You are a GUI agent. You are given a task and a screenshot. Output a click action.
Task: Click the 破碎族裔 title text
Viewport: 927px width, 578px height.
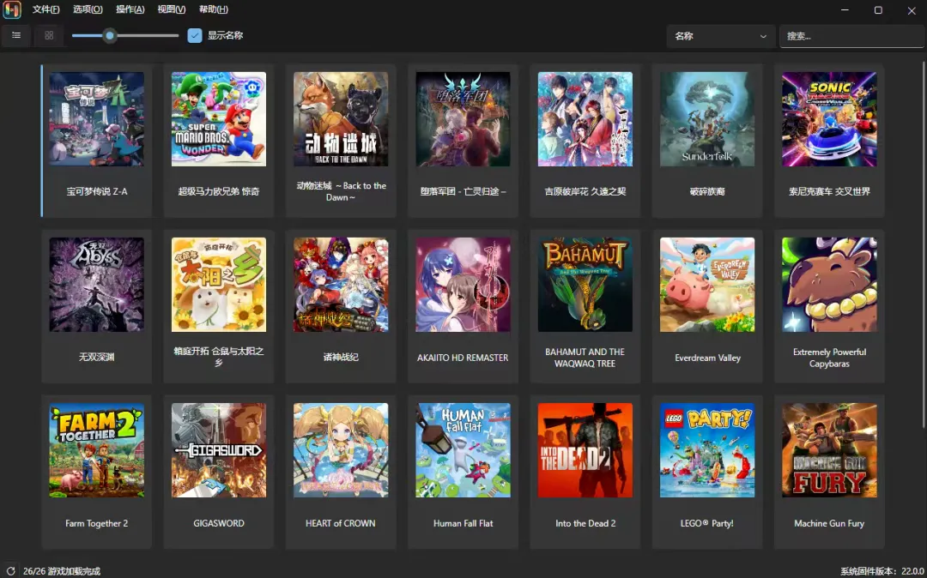point(707,191)
